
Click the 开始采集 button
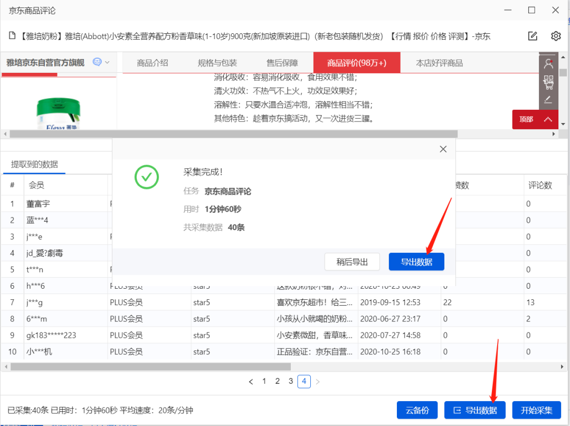click(537, 410)
